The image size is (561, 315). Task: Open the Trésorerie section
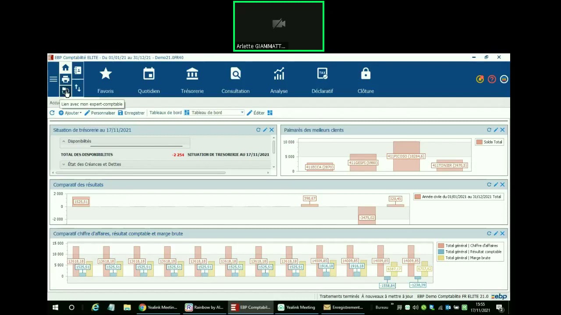(192, 80)
